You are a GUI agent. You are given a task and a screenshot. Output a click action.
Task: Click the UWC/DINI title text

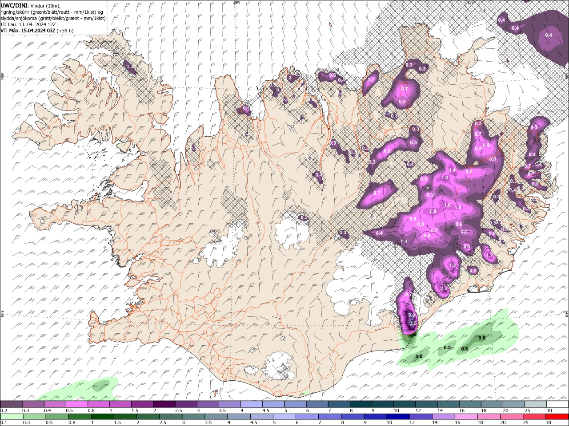pos(14,5)
